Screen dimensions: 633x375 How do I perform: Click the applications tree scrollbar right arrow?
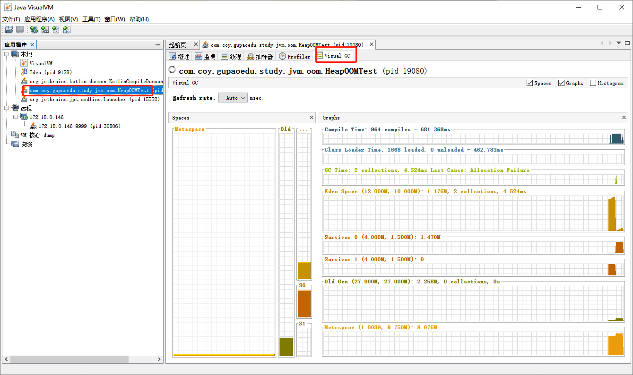click(159, 359)
